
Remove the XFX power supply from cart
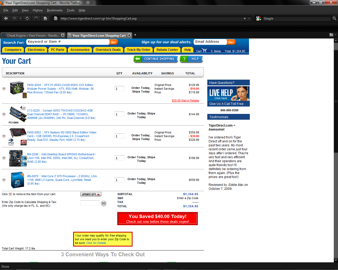[x=4, y=89]
